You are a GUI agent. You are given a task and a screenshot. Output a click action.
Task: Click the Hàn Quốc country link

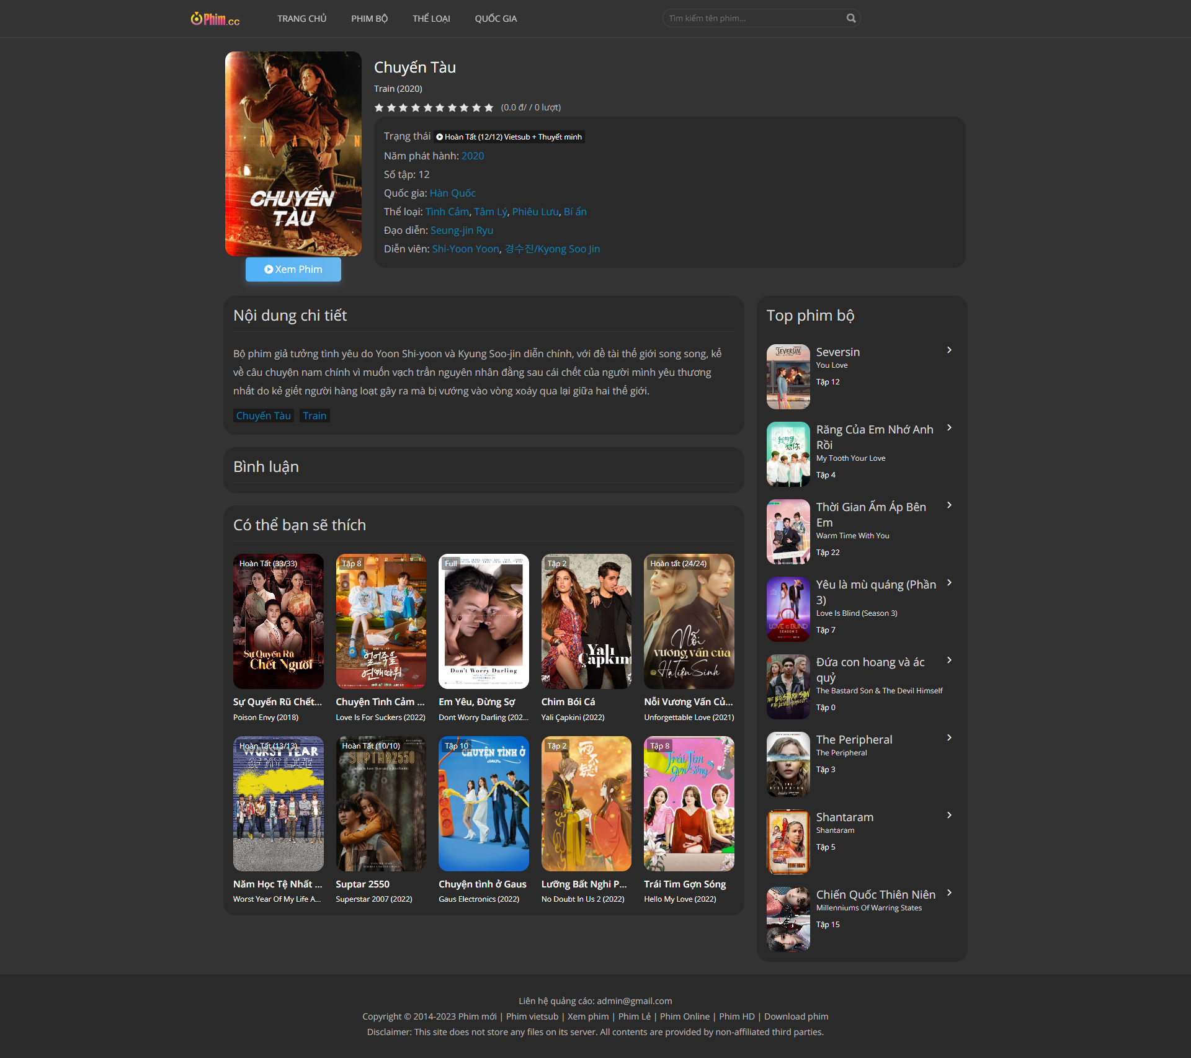click(x=453, y=193)
